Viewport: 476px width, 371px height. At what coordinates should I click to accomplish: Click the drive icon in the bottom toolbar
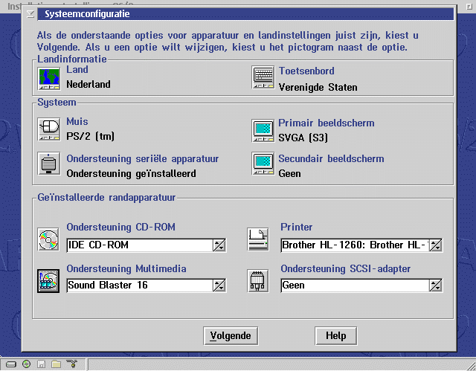pyautogui.click(x=11, y=364)
